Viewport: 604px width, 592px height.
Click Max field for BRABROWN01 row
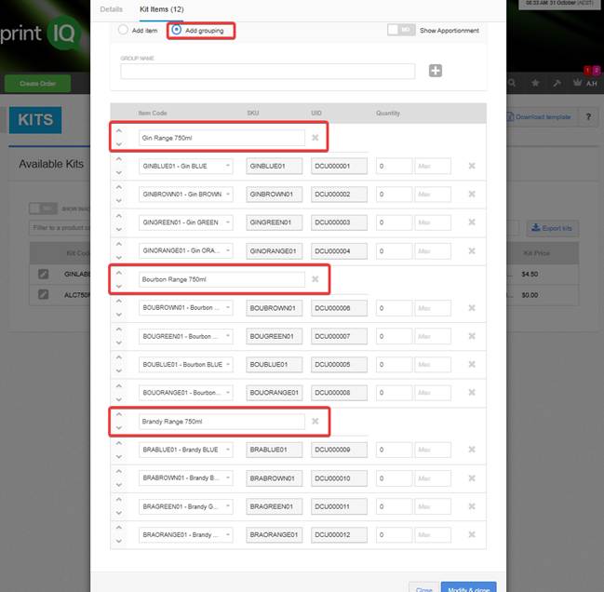point(433,478)
